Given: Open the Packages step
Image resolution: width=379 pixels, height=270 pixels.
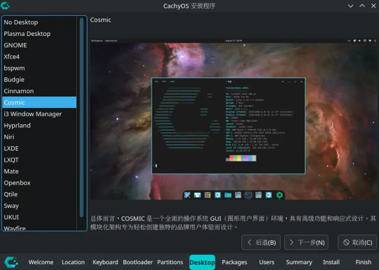Looking at the screenshot, I should coord(234,262).
